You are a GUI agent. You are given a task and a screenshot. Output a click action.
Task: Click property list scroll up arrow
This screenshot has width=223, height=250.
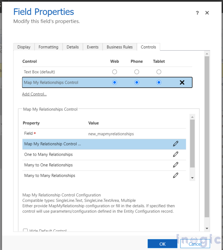192,117
